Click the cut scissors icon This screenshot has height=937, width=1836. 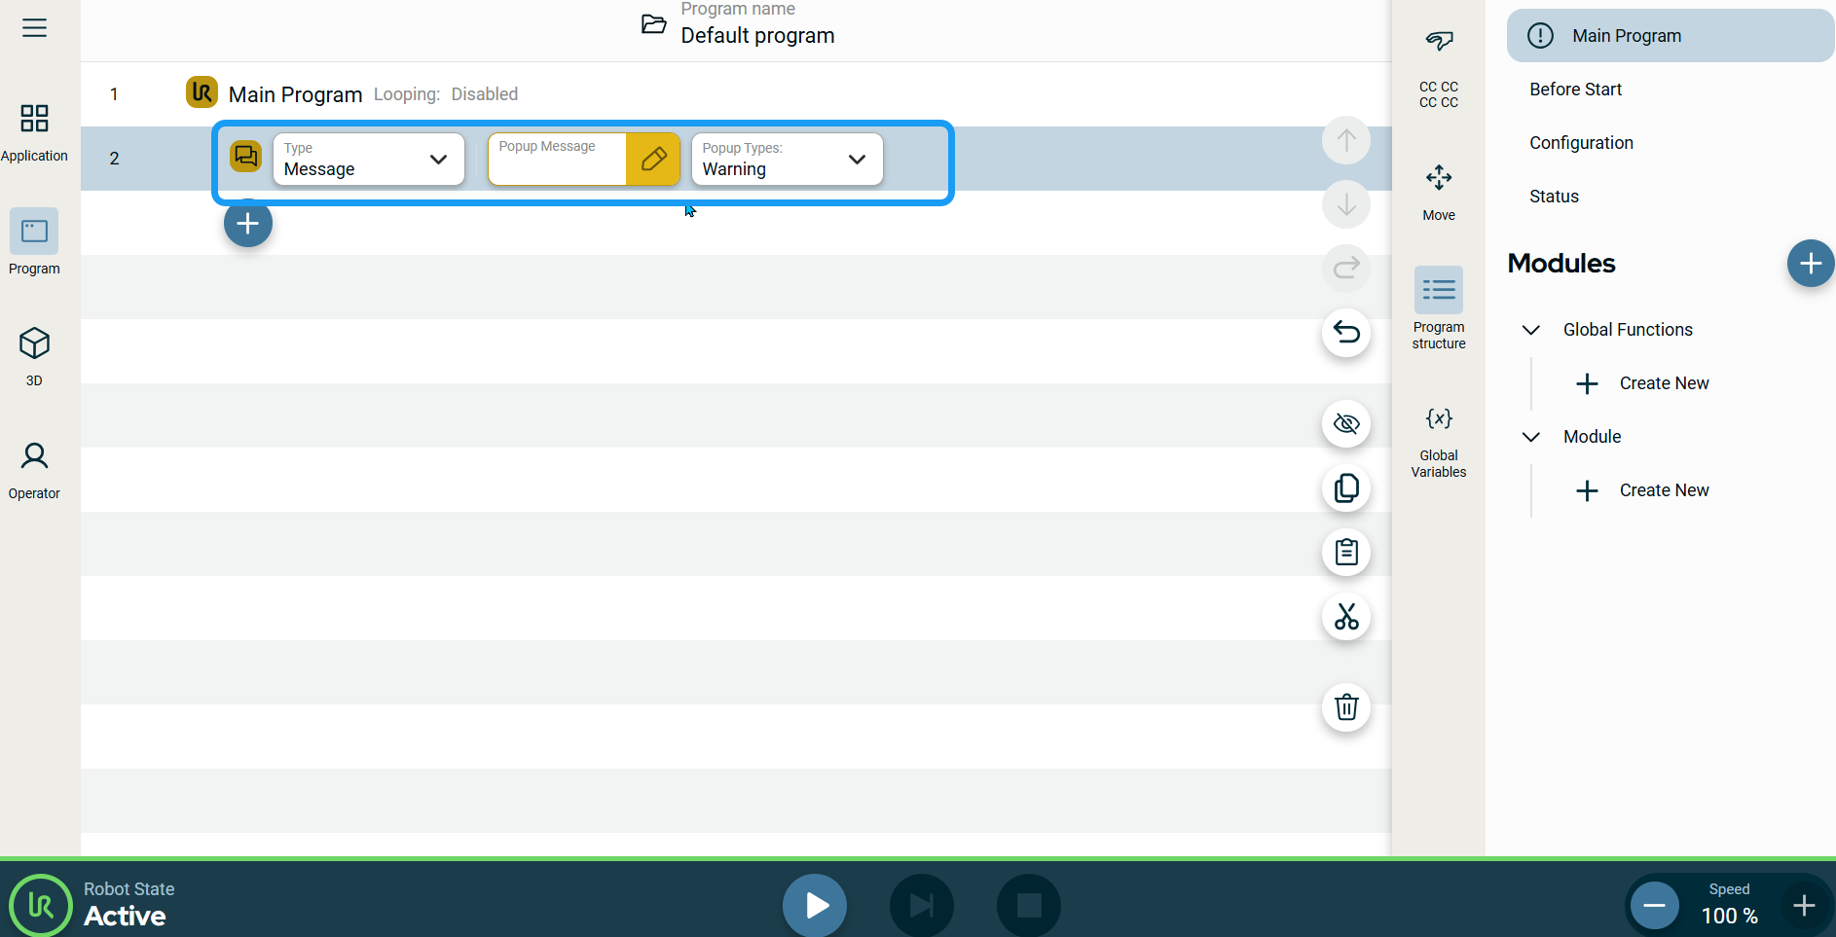tap(1345, 617)
